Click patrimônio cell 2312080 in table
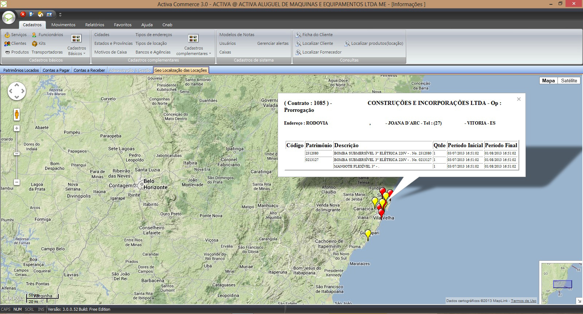The image size is (583, 314). coord(319,153)
